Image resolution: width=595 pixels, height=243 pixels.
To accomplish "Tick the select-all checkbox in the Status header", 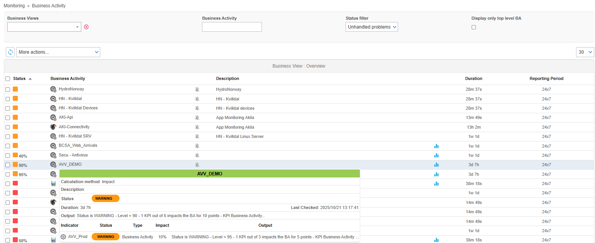I will pyautogui.click(x=8, y=79).
